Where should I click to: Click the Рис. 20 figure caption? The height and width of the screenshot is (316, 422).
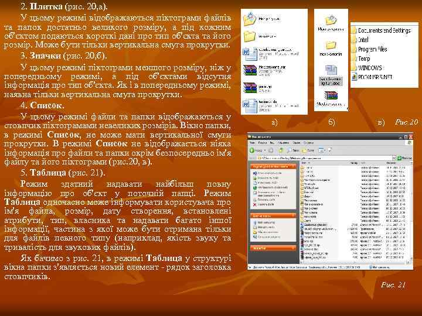point(406,122)
